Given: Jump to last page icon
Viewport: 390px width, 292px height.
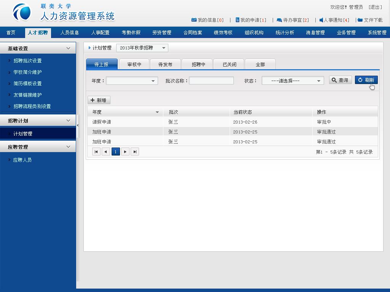Looking at the screenshot, I should tap(135, 152).
